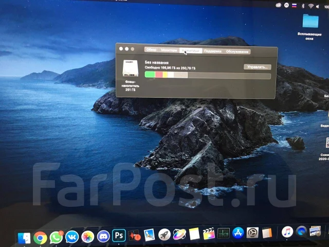Open WhatsApp in the dock
Viewport: 329px width, 247px height.
[x=56, y=237]
